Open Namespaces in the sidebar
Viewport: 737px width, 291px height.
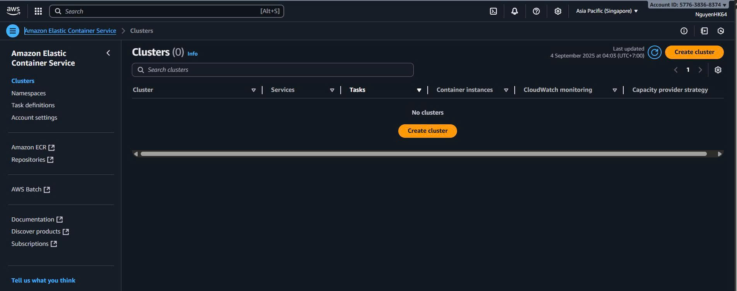coord(29,93)
